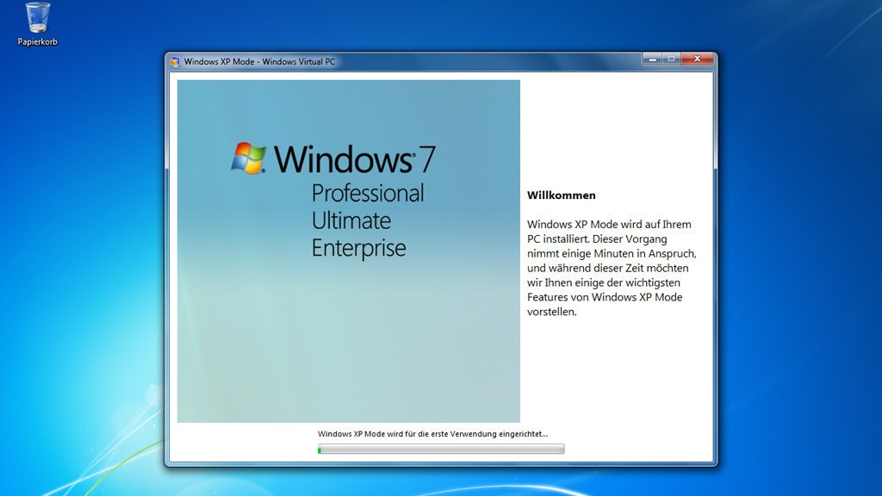
Task: Click an empty area of the desktop wallpaper
Action: (x=792, y=258)
